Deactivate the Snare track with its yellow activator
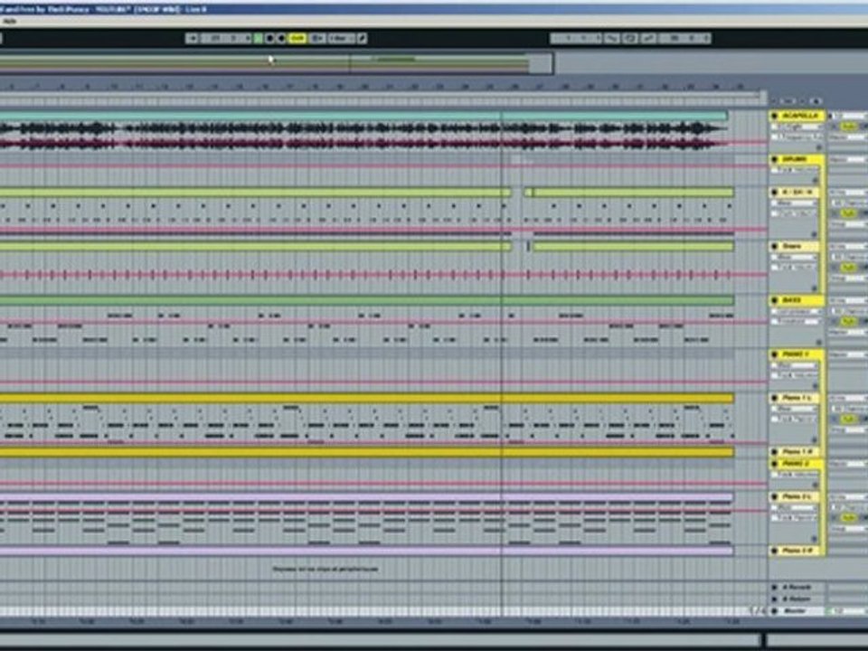Viewport: 868px width, 651px height. 848,267
